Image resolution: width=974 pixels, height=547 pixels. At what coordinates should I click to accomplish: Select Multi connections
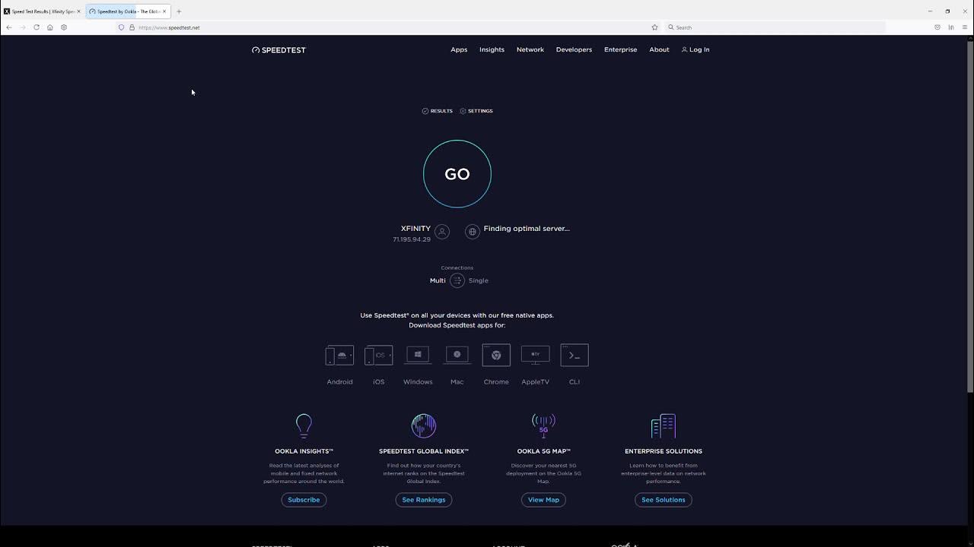pos(438,280)
